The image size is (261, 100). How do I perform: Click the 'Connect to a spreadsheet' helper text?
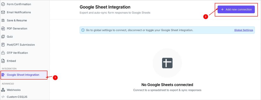(167, 90)
